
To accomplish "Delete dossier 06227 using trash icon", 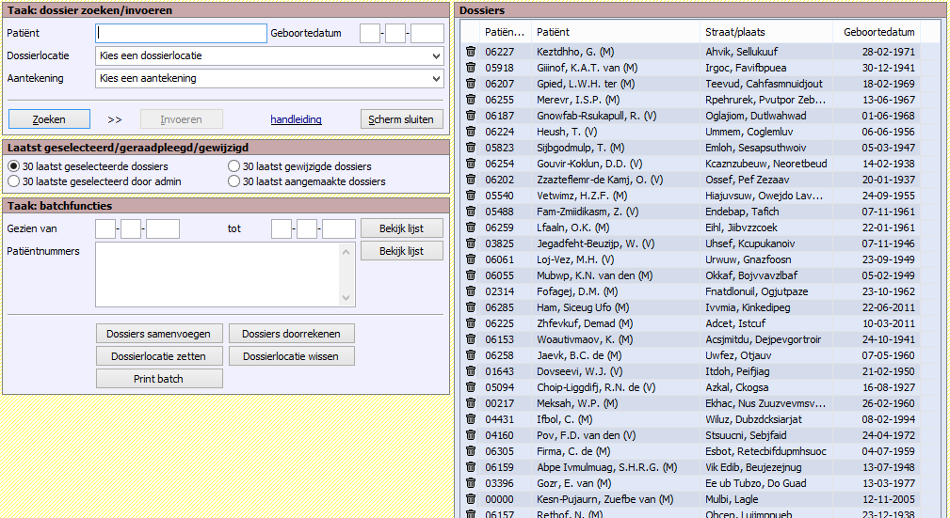I will [x=471, y=52].
